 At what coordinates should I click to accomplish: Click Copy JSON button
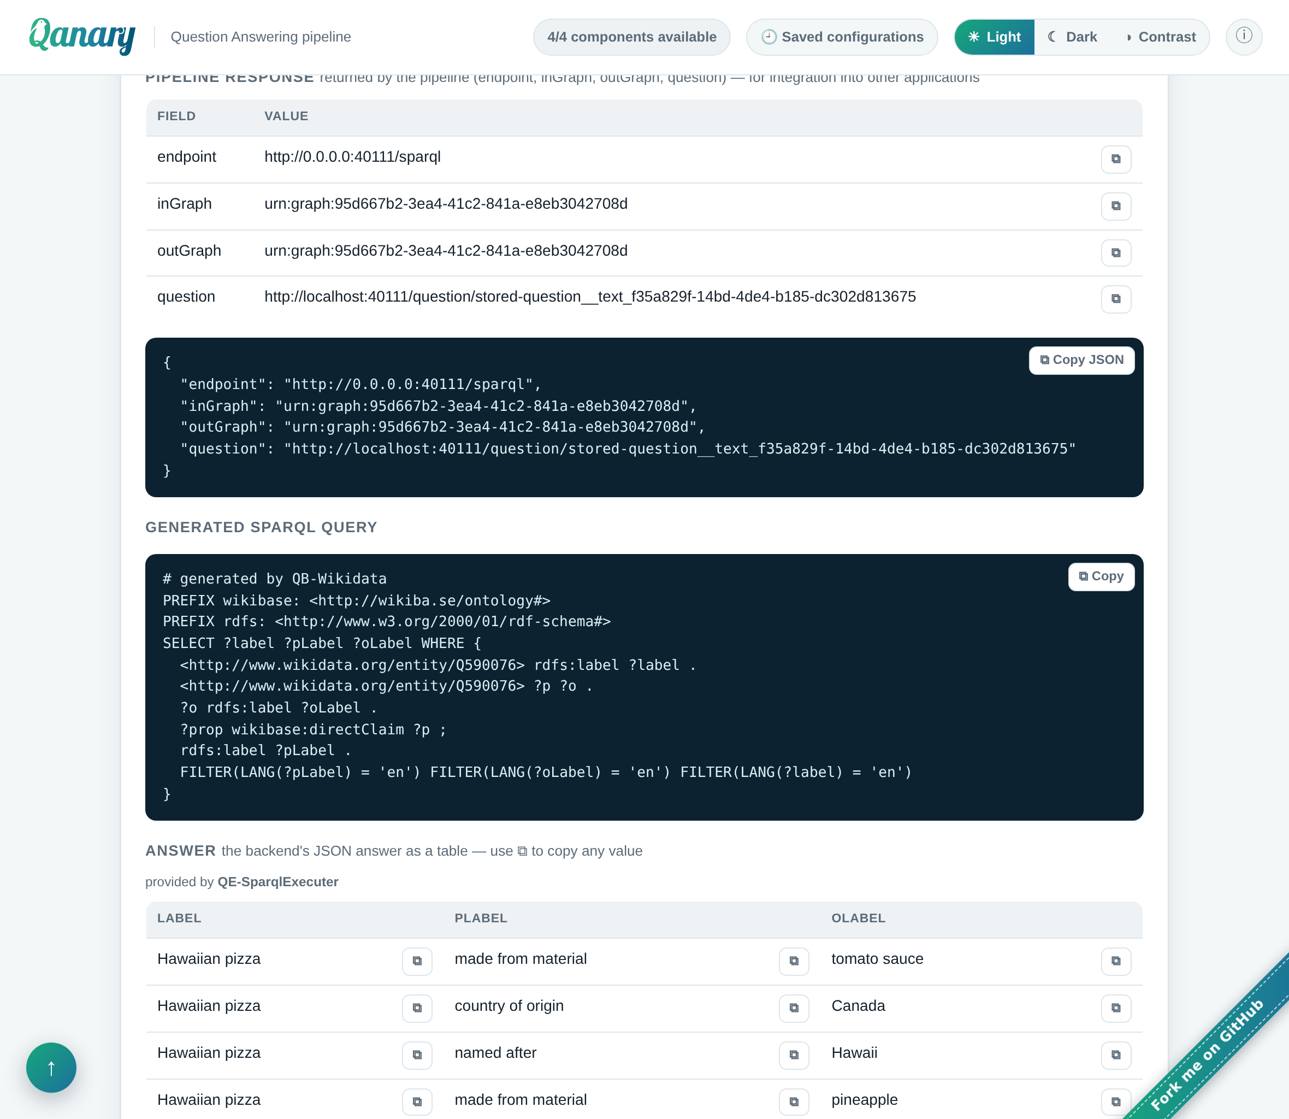[x=1081, y=360]
